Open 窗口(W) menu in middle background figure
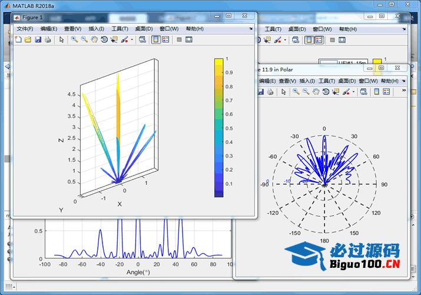The height and width of the screenshot is (295, 421). click(x=322, y=29)
